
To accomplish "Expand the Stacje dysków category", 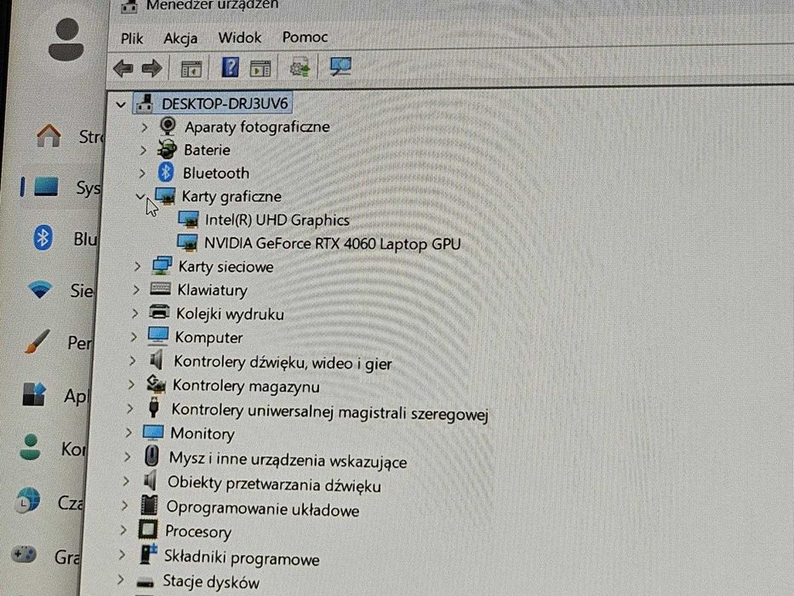I will 121,579.
